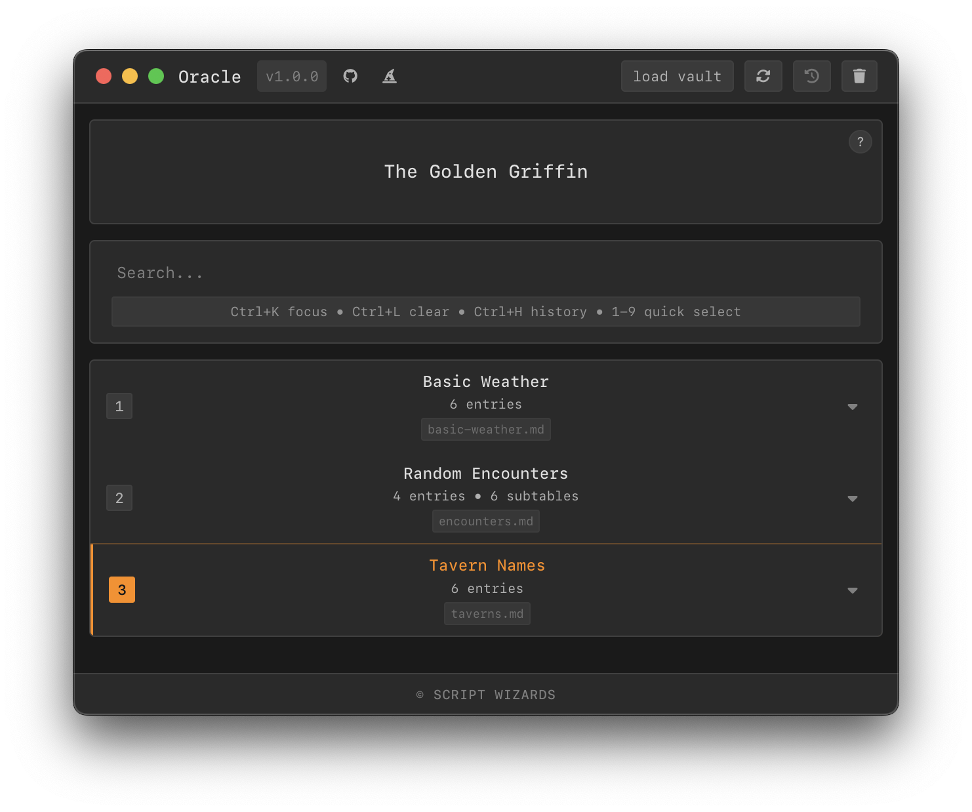This screenshot has width=972, height=812.
Task: Open the history clock icon
Action: (x=811, y=76)
